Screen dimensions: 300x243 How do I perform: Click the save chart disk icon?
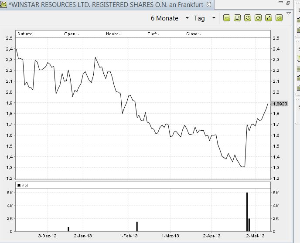click(x=237, y=18)
